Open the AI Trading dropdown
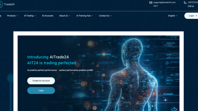 pyautogui.click(x=30, y=16)
